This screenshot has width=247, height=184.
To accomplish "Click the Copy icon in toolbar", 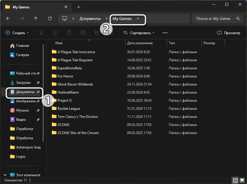I will (x=55, y=33).
